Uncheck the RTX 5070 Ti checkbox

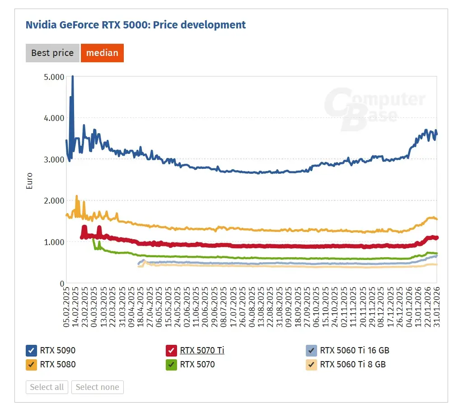[171, 351]
